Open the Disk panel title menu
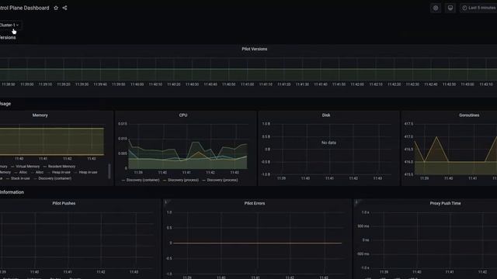 326,115
